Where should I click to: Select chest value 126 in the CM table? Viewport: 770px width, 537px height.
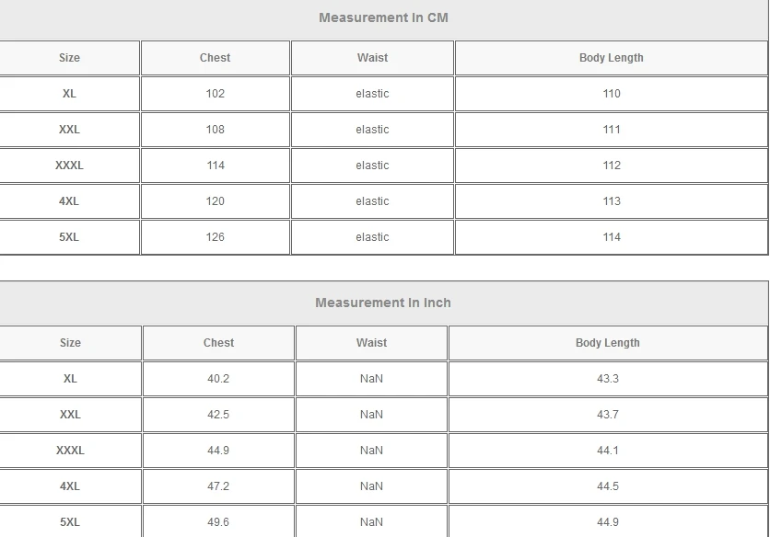click(x=215, y=237)
